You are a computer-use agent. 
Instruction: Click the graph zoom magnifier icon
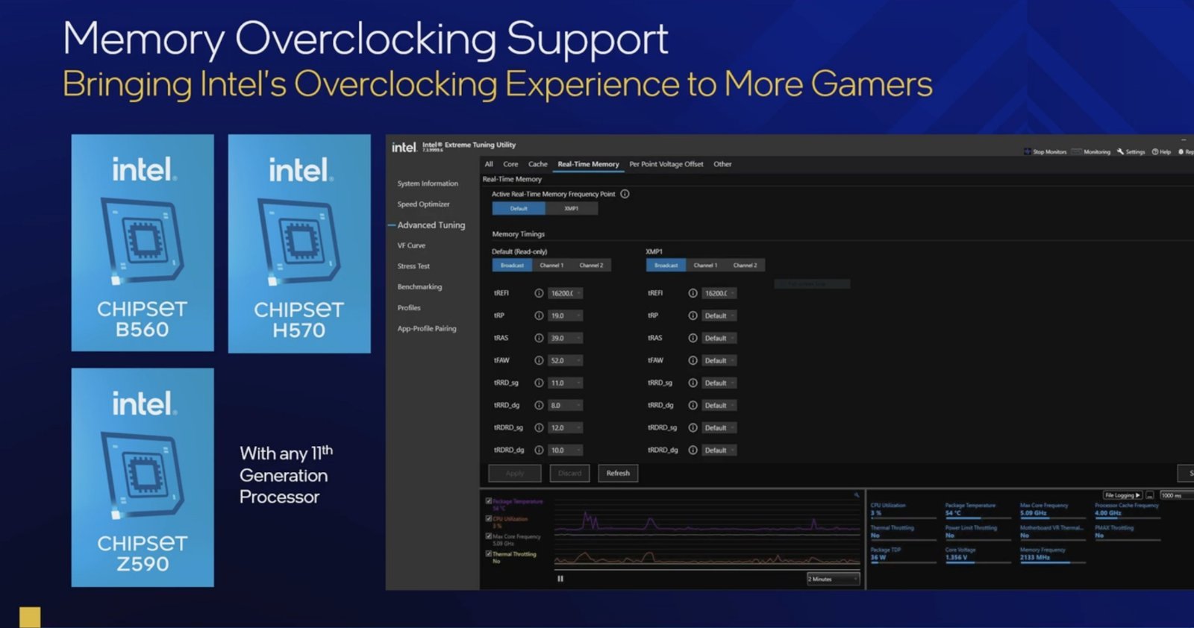857,495
